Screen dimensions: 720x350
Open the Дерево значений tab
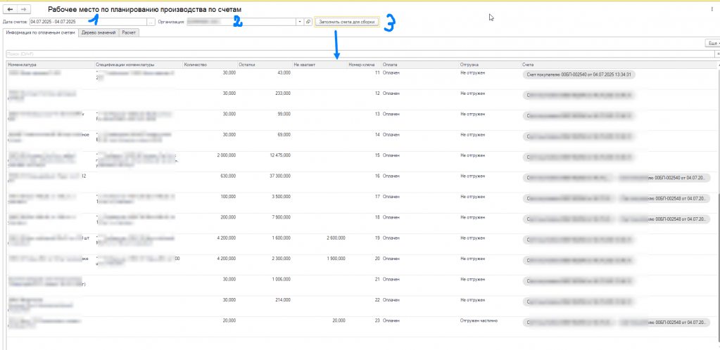(x=99, y=32)
